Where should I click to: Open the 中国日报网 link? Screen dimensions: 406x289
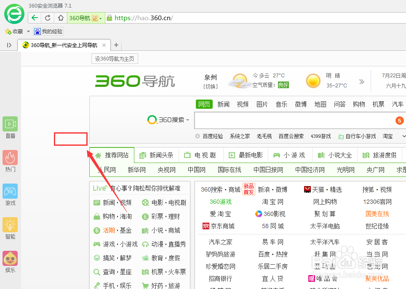(x=268, y=170)
